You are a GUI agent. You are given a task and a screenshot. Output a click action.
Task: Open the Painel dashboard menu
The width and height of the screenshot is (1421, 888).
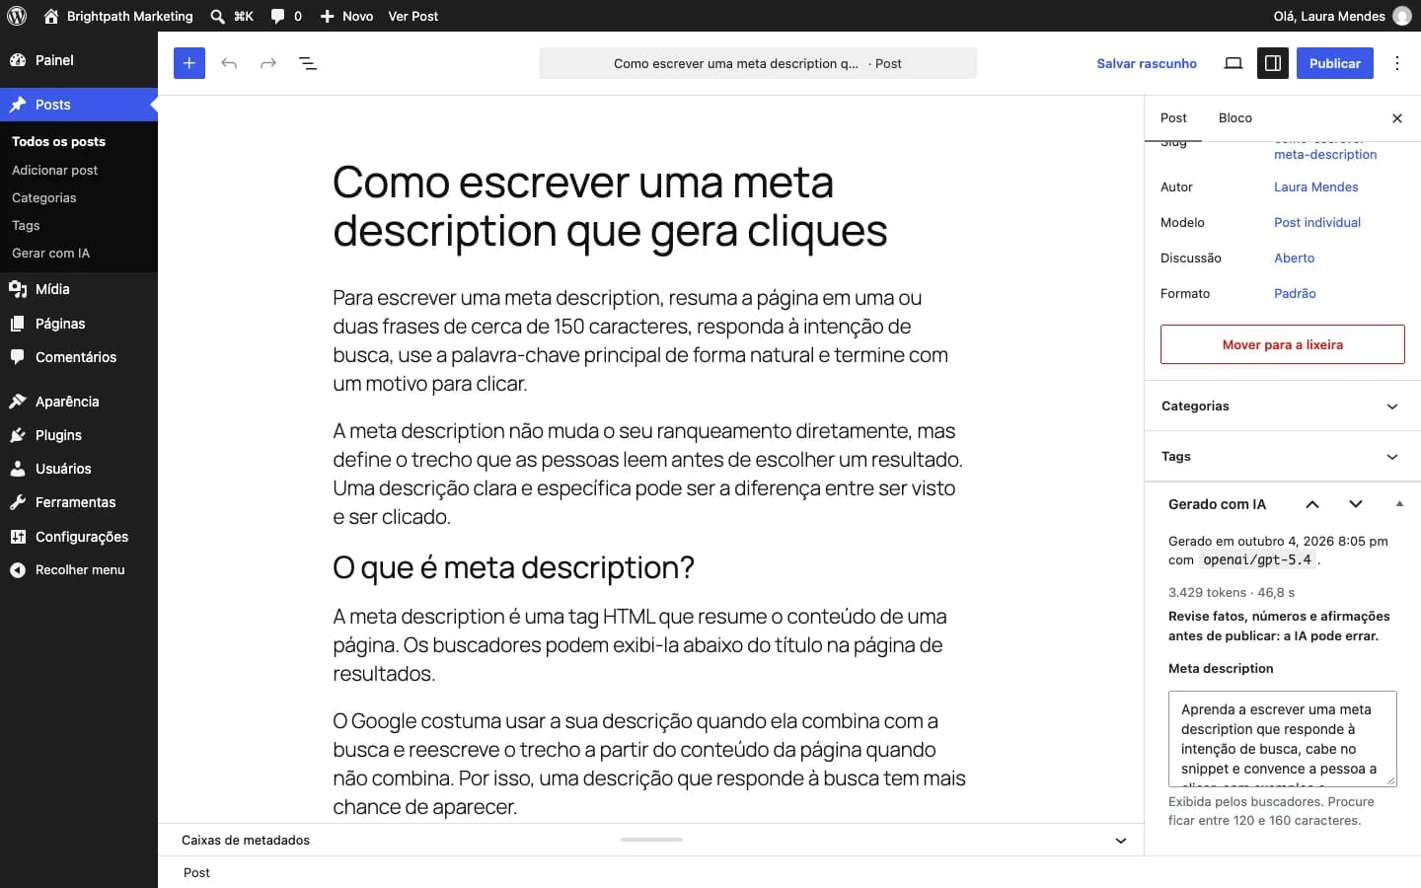pyautogui.click(x=79, y=60)
